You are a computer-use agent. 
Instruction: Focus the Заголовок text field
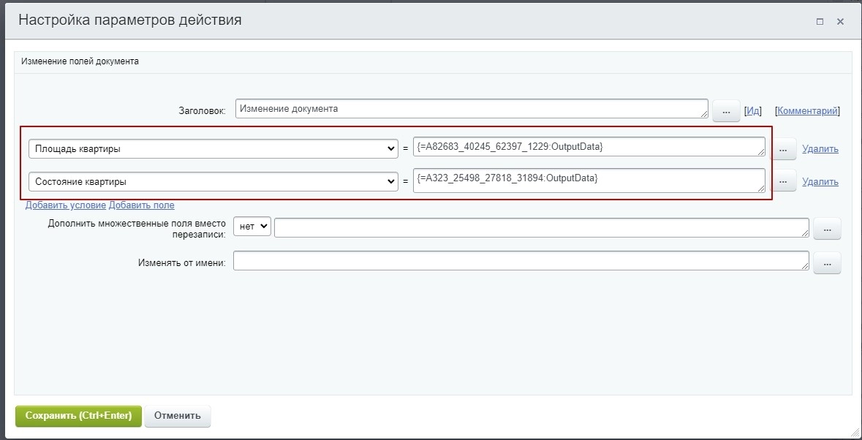coord(471,109)
